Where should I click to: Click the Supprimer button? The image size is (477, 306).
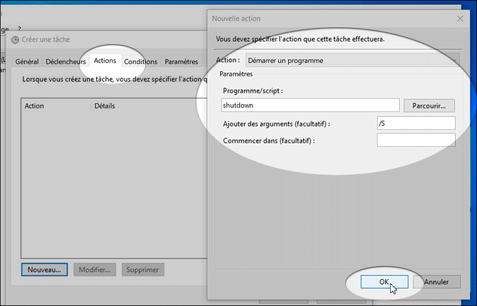143,270
